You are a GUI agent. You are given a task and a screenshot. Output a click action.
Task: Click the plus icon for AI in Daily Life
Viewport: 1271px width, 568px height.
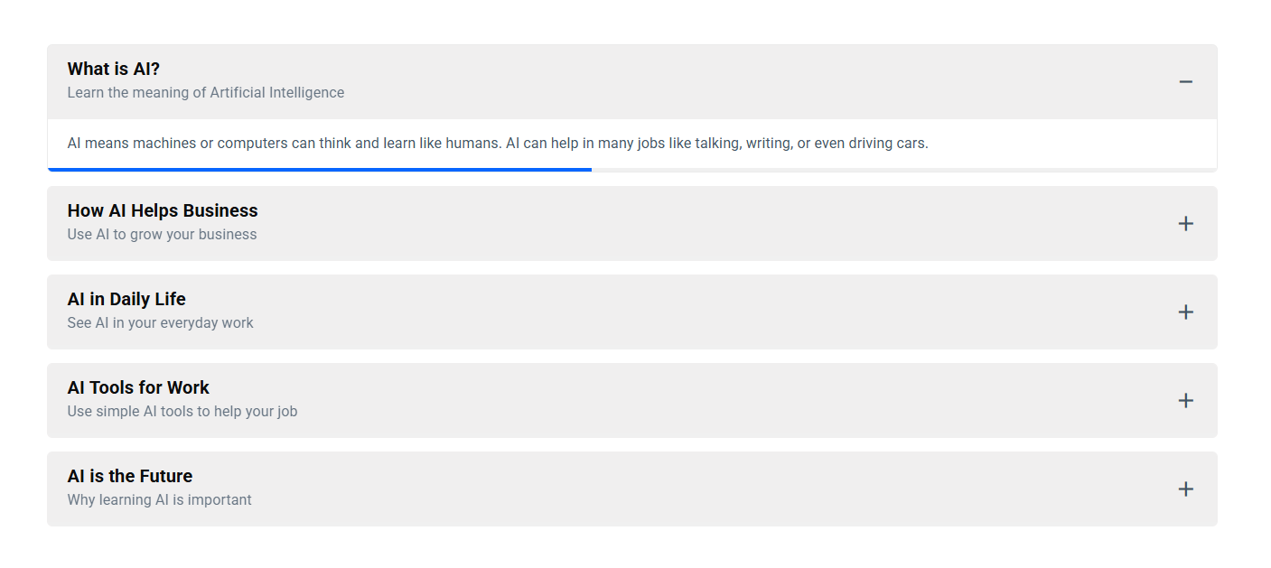(x=1185, y=312)
